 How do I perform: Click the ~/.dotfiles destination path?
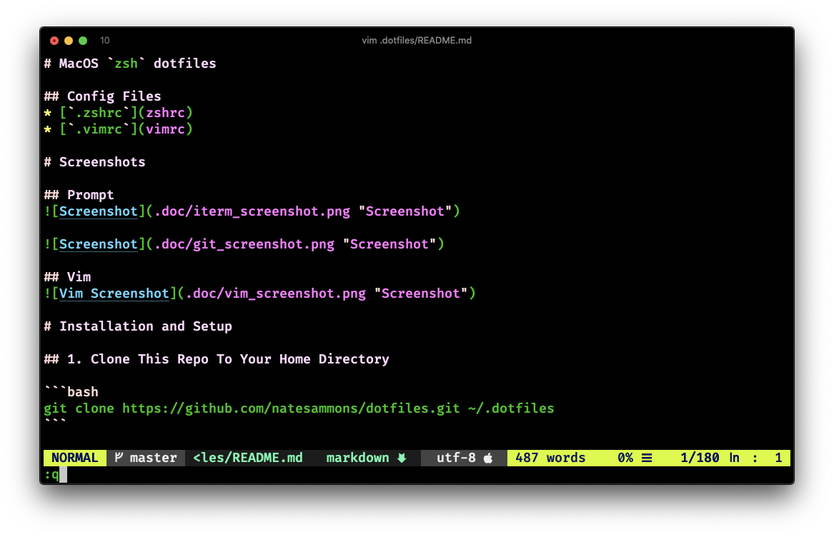point(511,408)
